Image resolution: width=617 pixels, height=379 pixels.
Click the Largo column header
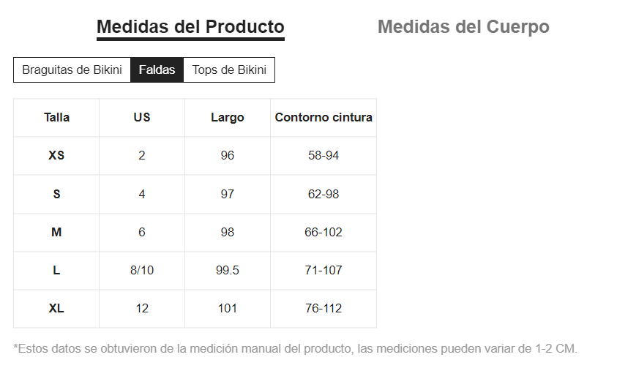click(228, 118)
